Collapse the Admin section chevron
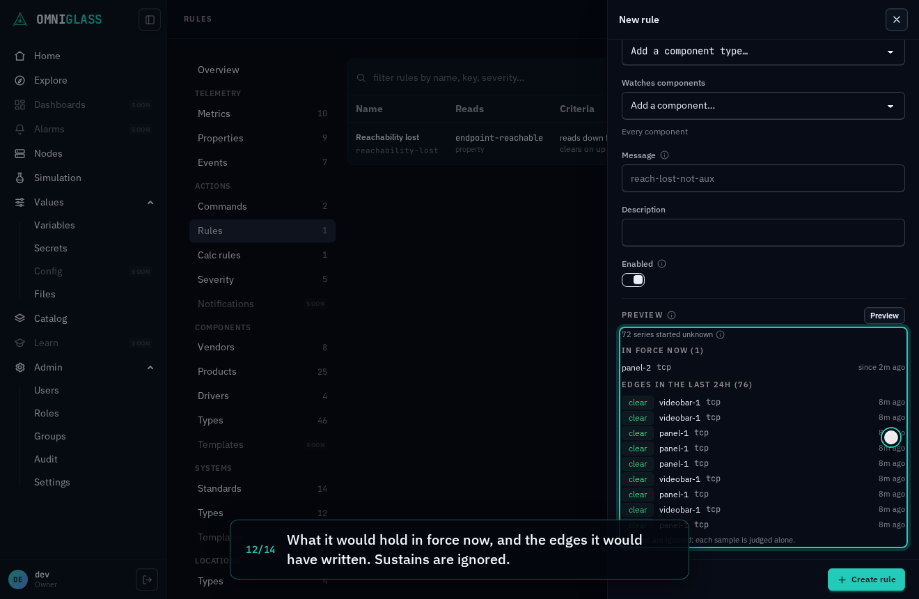Screen dimensions: 919x599 pyautogui.click(x=150, y=367)
